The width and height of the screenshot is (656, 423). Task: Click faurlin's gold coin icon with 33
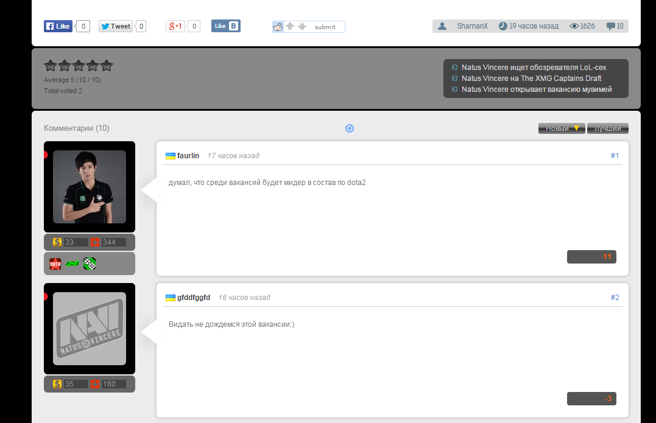pyautogui.click(x=57, y=242)
